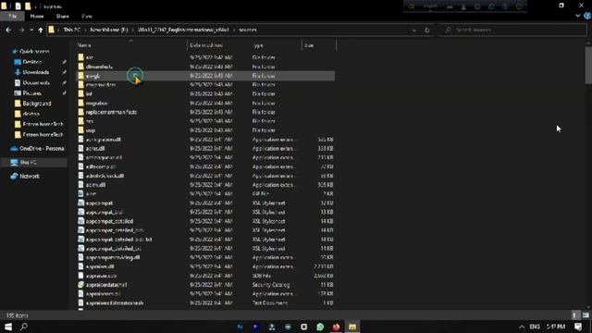Switch to large icons view button

point(586,314)
